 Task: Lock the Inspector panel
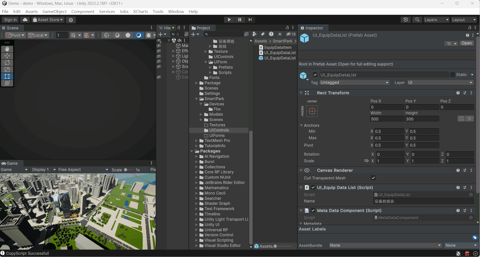coord(470,28)
